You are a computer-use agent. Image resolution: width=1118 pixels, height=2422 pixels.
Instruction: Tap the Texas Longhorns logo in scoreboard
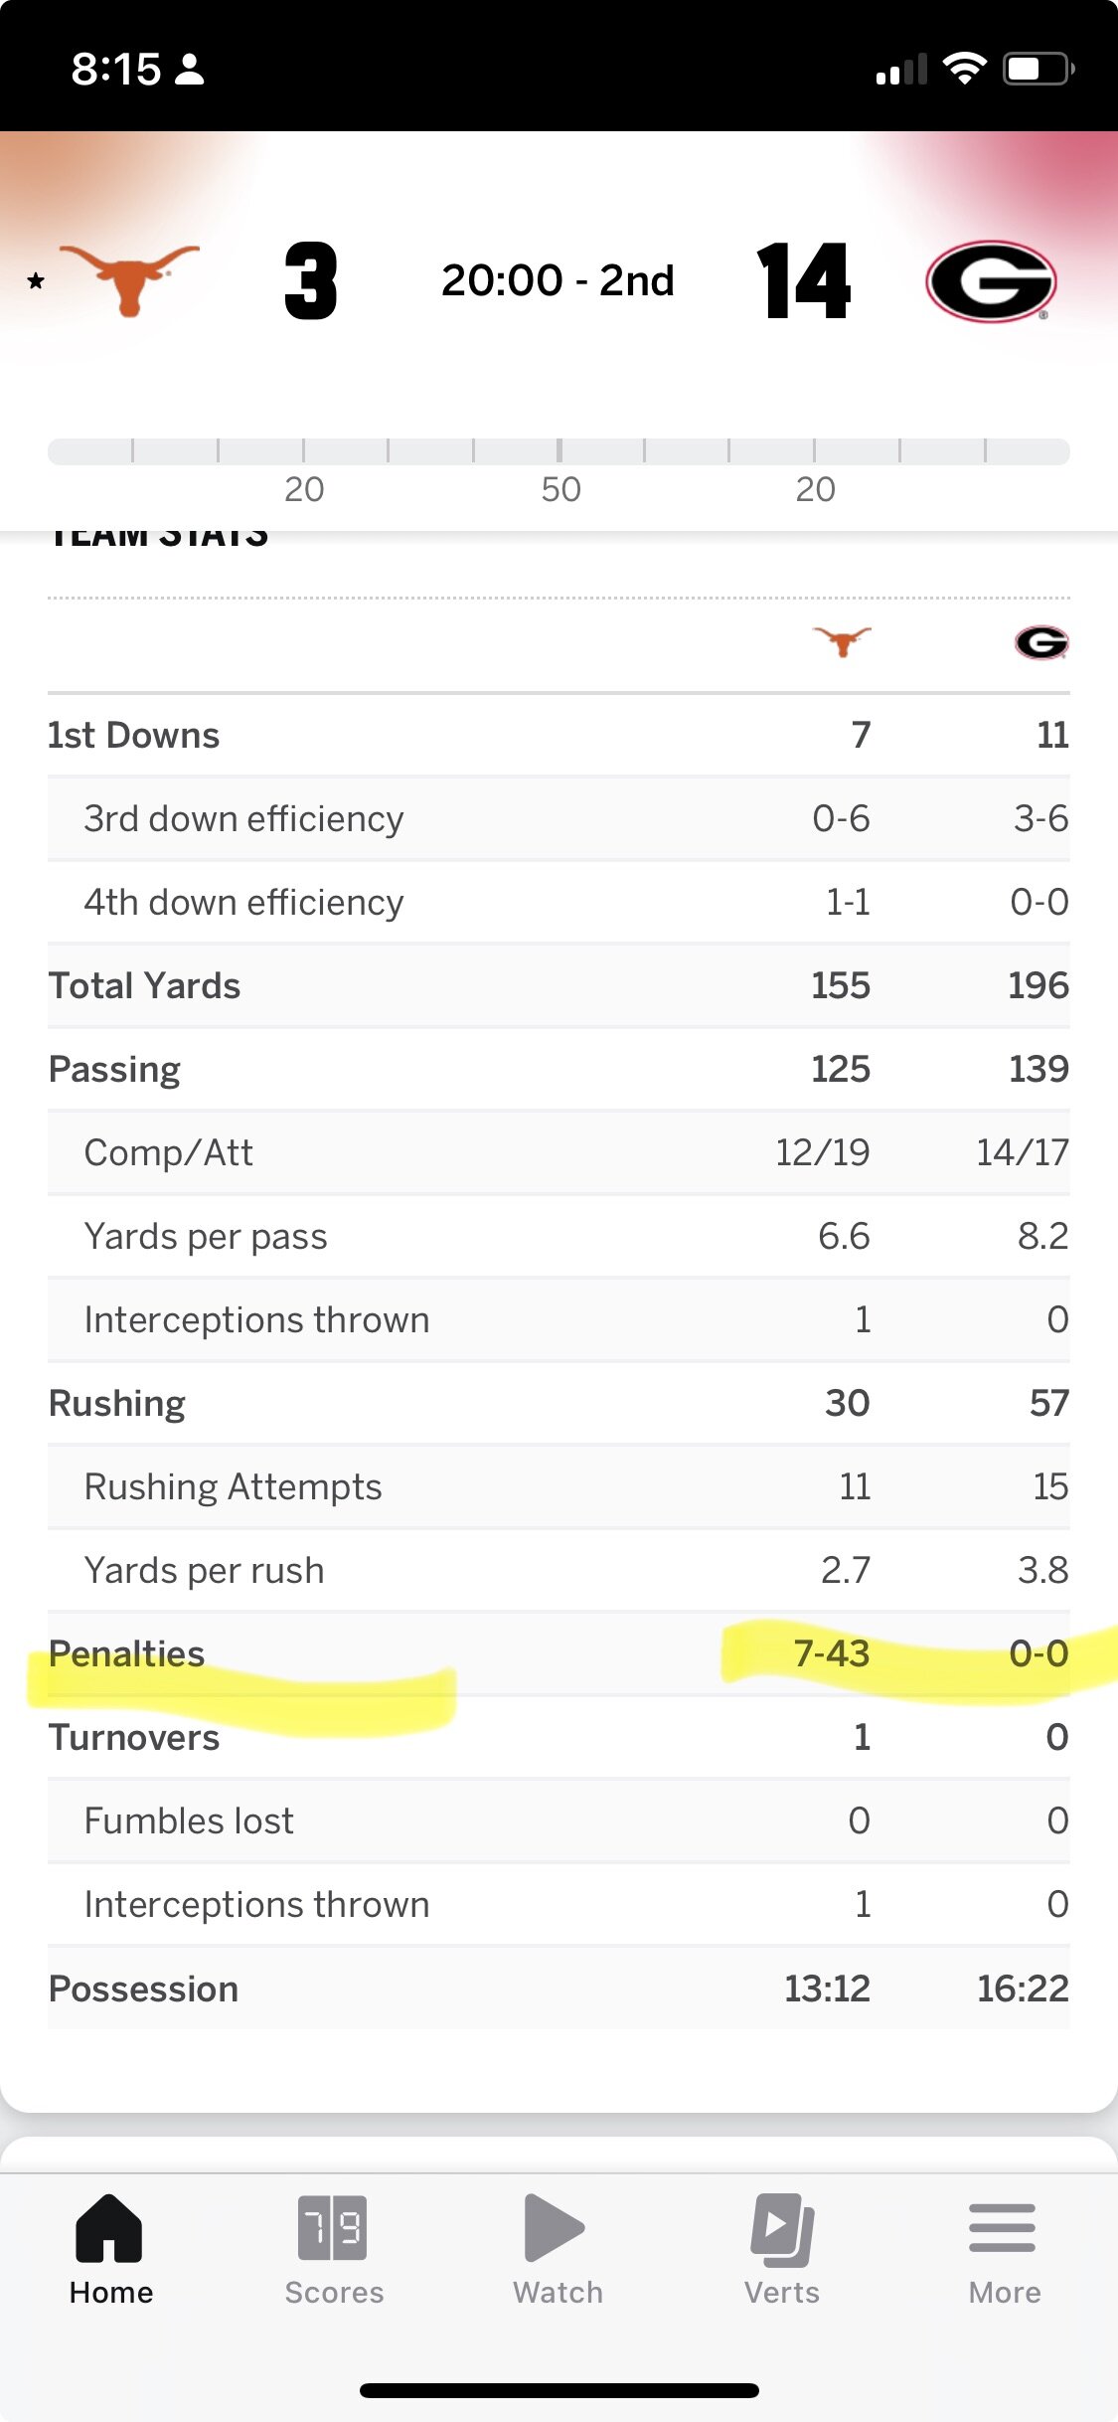(x=130, y=279)
